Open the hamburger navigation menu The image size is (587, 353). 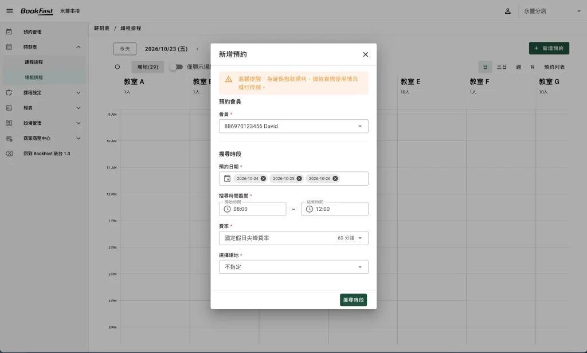coord(10,11)
